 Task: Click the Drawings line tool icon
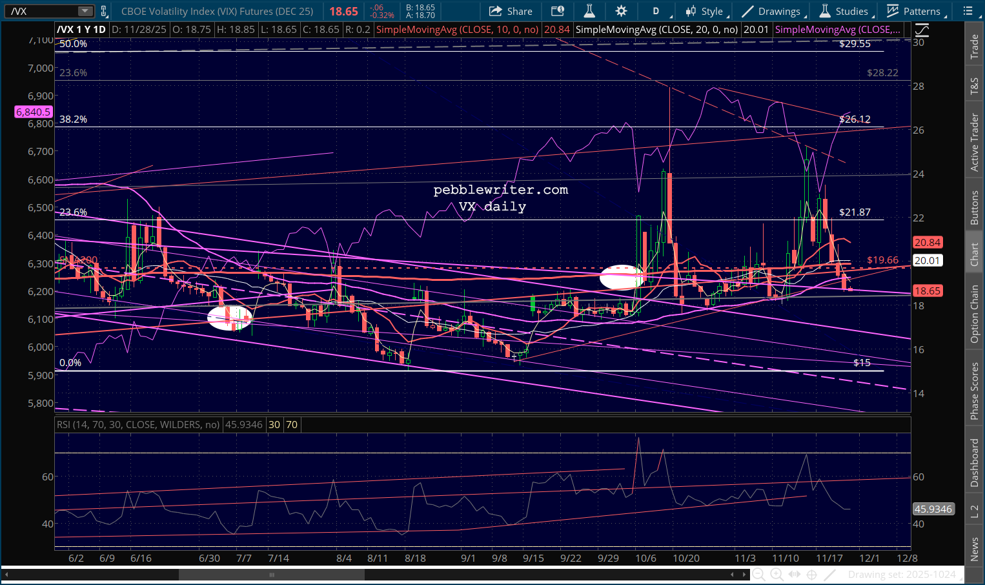pyautogui.click(x=748, y=11)
